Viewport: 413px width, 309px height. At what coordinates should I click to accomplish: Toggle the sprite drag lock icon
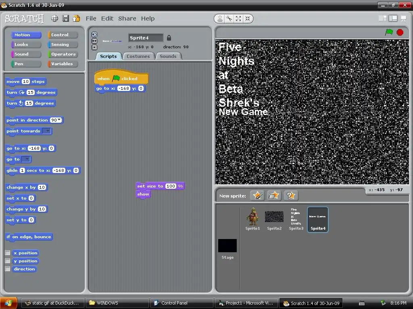click(x=169, y=38)
